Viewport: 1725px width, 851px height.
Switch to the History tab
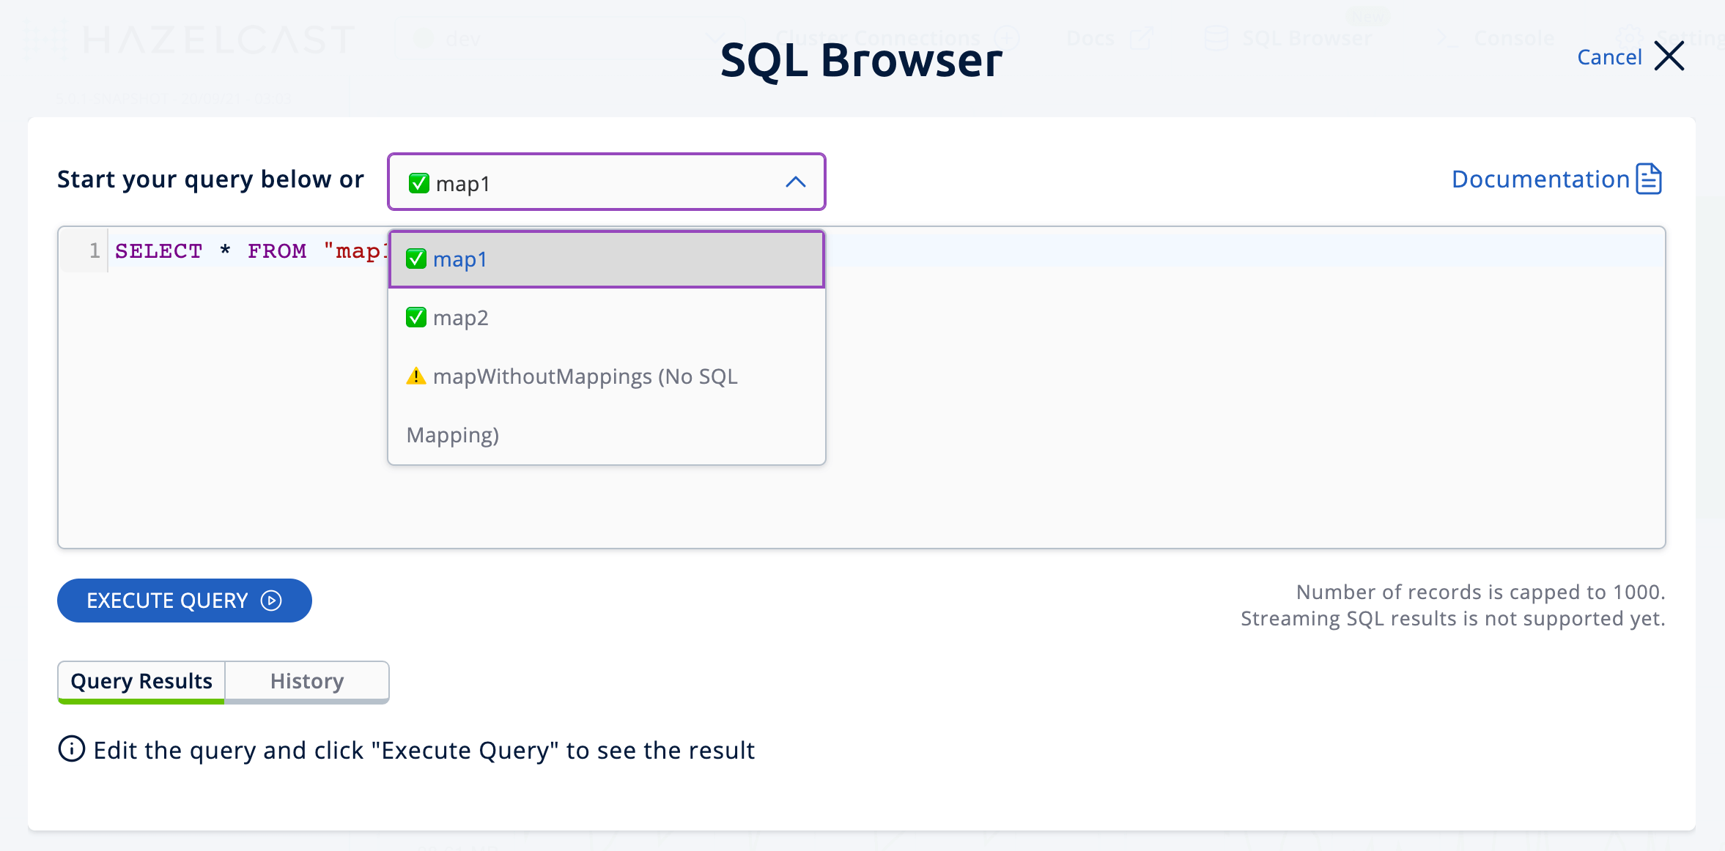(306, 681)
